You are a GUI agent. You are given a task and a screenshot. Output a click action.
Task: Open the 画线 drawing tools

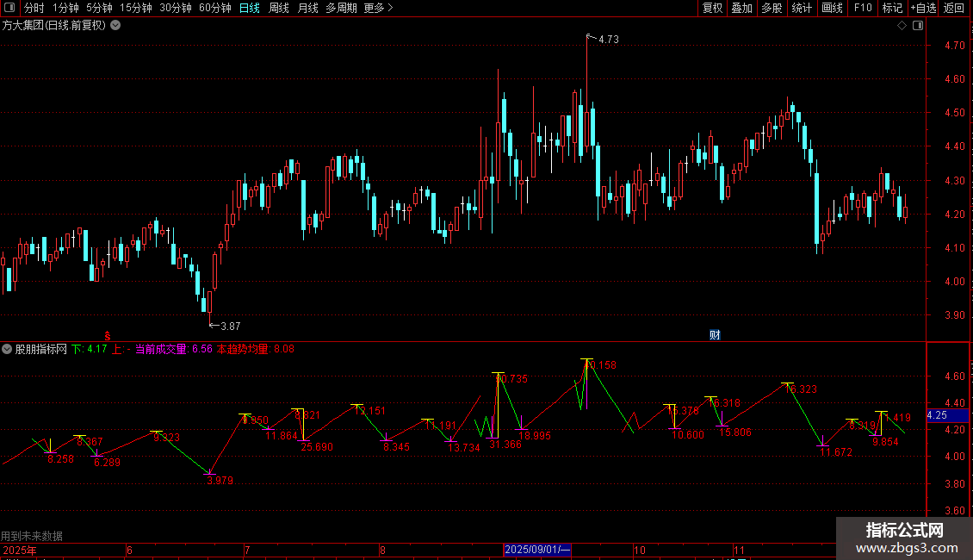(832, 8)
